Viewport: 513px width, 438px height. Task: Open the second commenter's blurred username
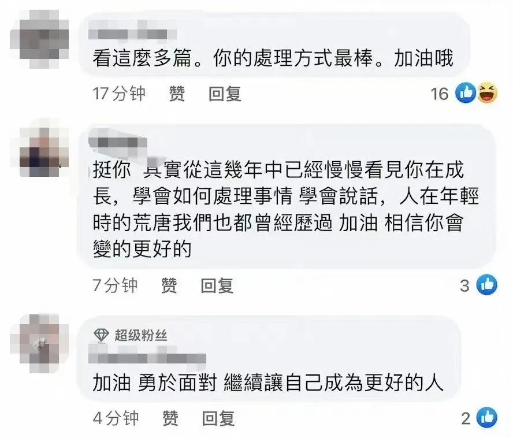[x=118, y=141]
